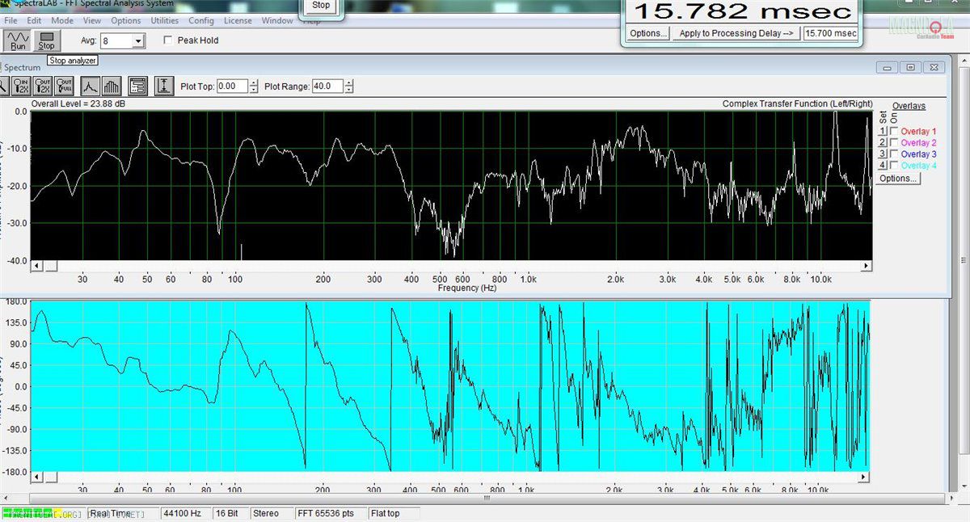The width and height of the screenshot is (970, 522).
Task: Enable the Peak Hold checkbox
Action: (168, 40)
